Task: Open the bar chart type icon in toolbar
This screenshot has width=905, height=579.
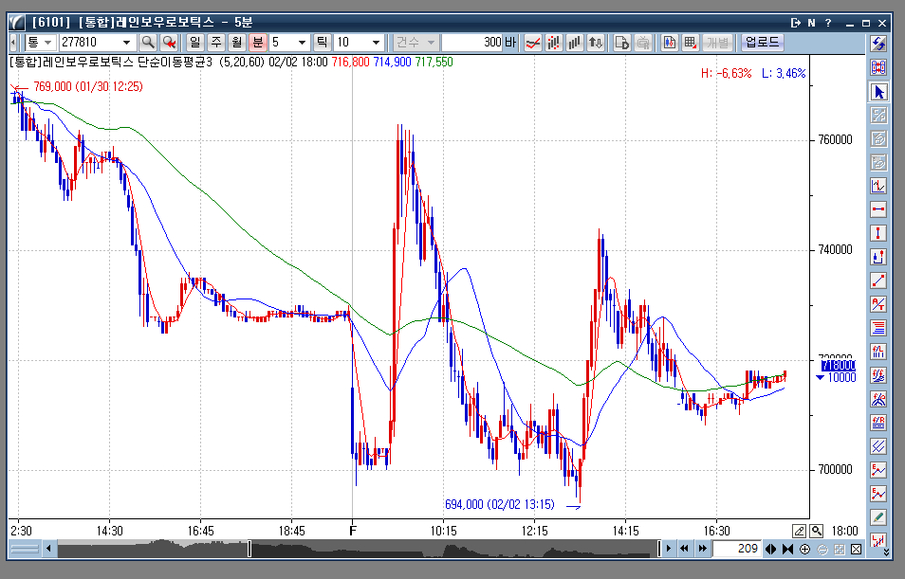Action: pos(575,42)
